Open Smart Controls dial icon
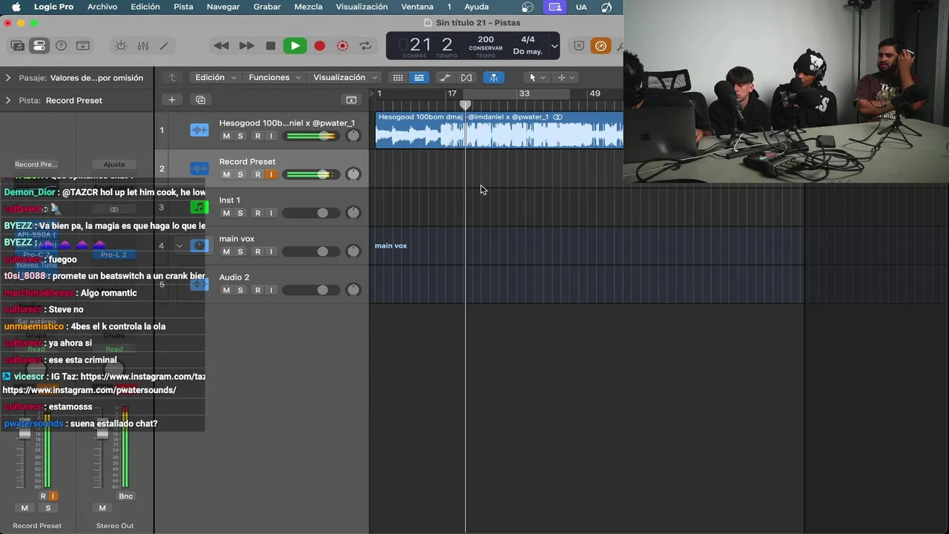Viewport: 949px width, 534px height. click(121, 46)
